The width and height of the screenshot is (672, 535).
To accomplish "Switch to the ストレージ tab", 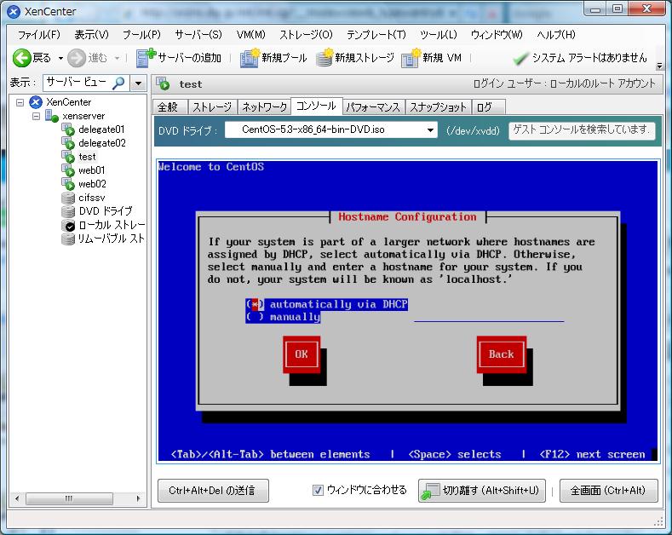I will [212, 106].
